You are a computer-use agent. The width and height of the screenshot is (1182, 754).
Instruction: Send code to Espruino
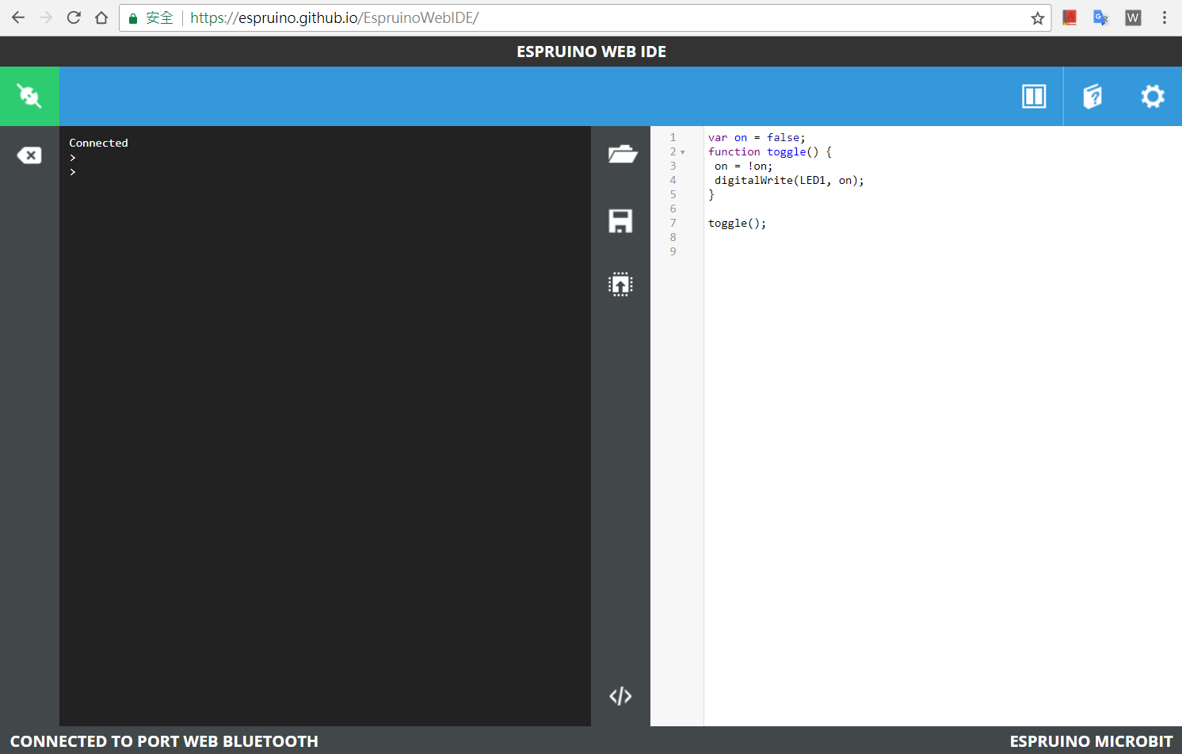(620, 284)
